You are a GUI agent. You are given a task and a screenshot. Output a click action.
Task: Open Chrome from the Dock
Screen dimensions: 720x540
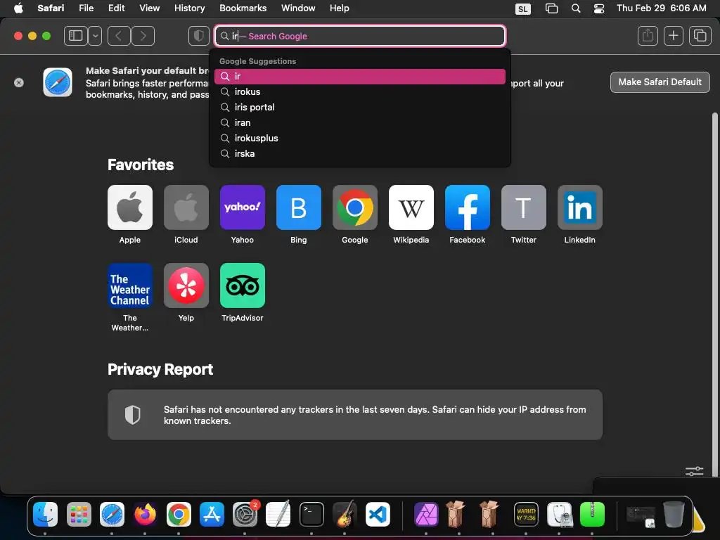tap(179, 514)
